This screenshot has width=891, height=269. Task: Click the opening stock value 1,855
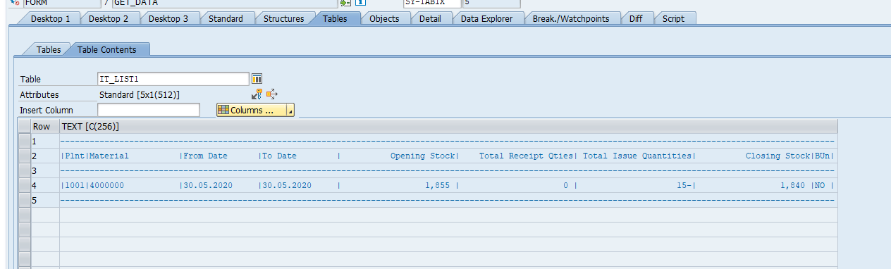tap(438, 186)
